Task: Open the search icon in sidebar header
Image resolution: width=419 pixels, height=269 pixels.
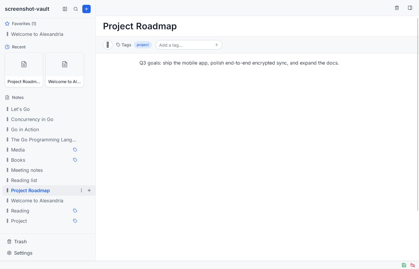Action: coord(76,9)
